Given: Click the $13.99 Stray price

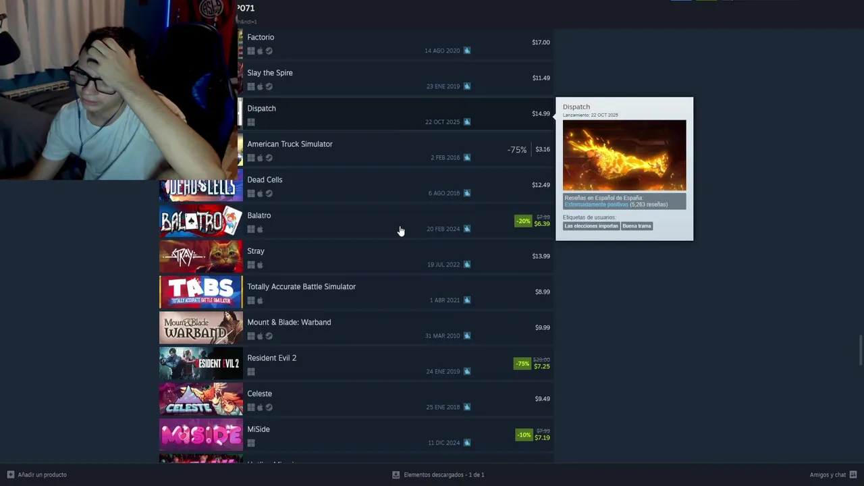Looking at the screenshot, I should (541, 256).
